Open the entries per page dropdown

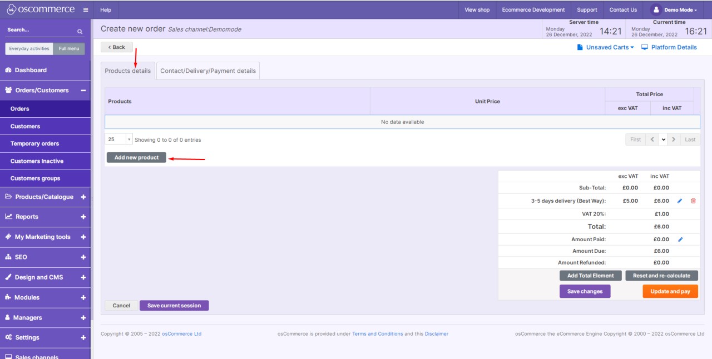click(118, 139)
